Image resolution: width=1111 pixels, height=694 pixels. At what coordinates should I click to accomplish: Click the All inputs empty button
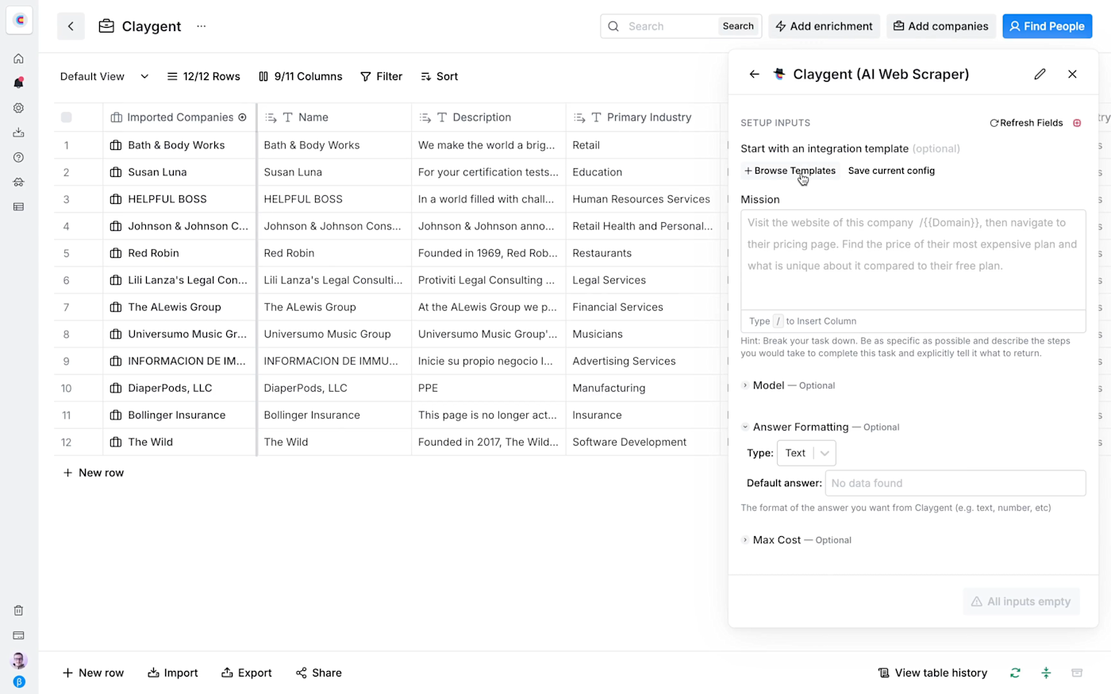click(x=1021, y=602)
